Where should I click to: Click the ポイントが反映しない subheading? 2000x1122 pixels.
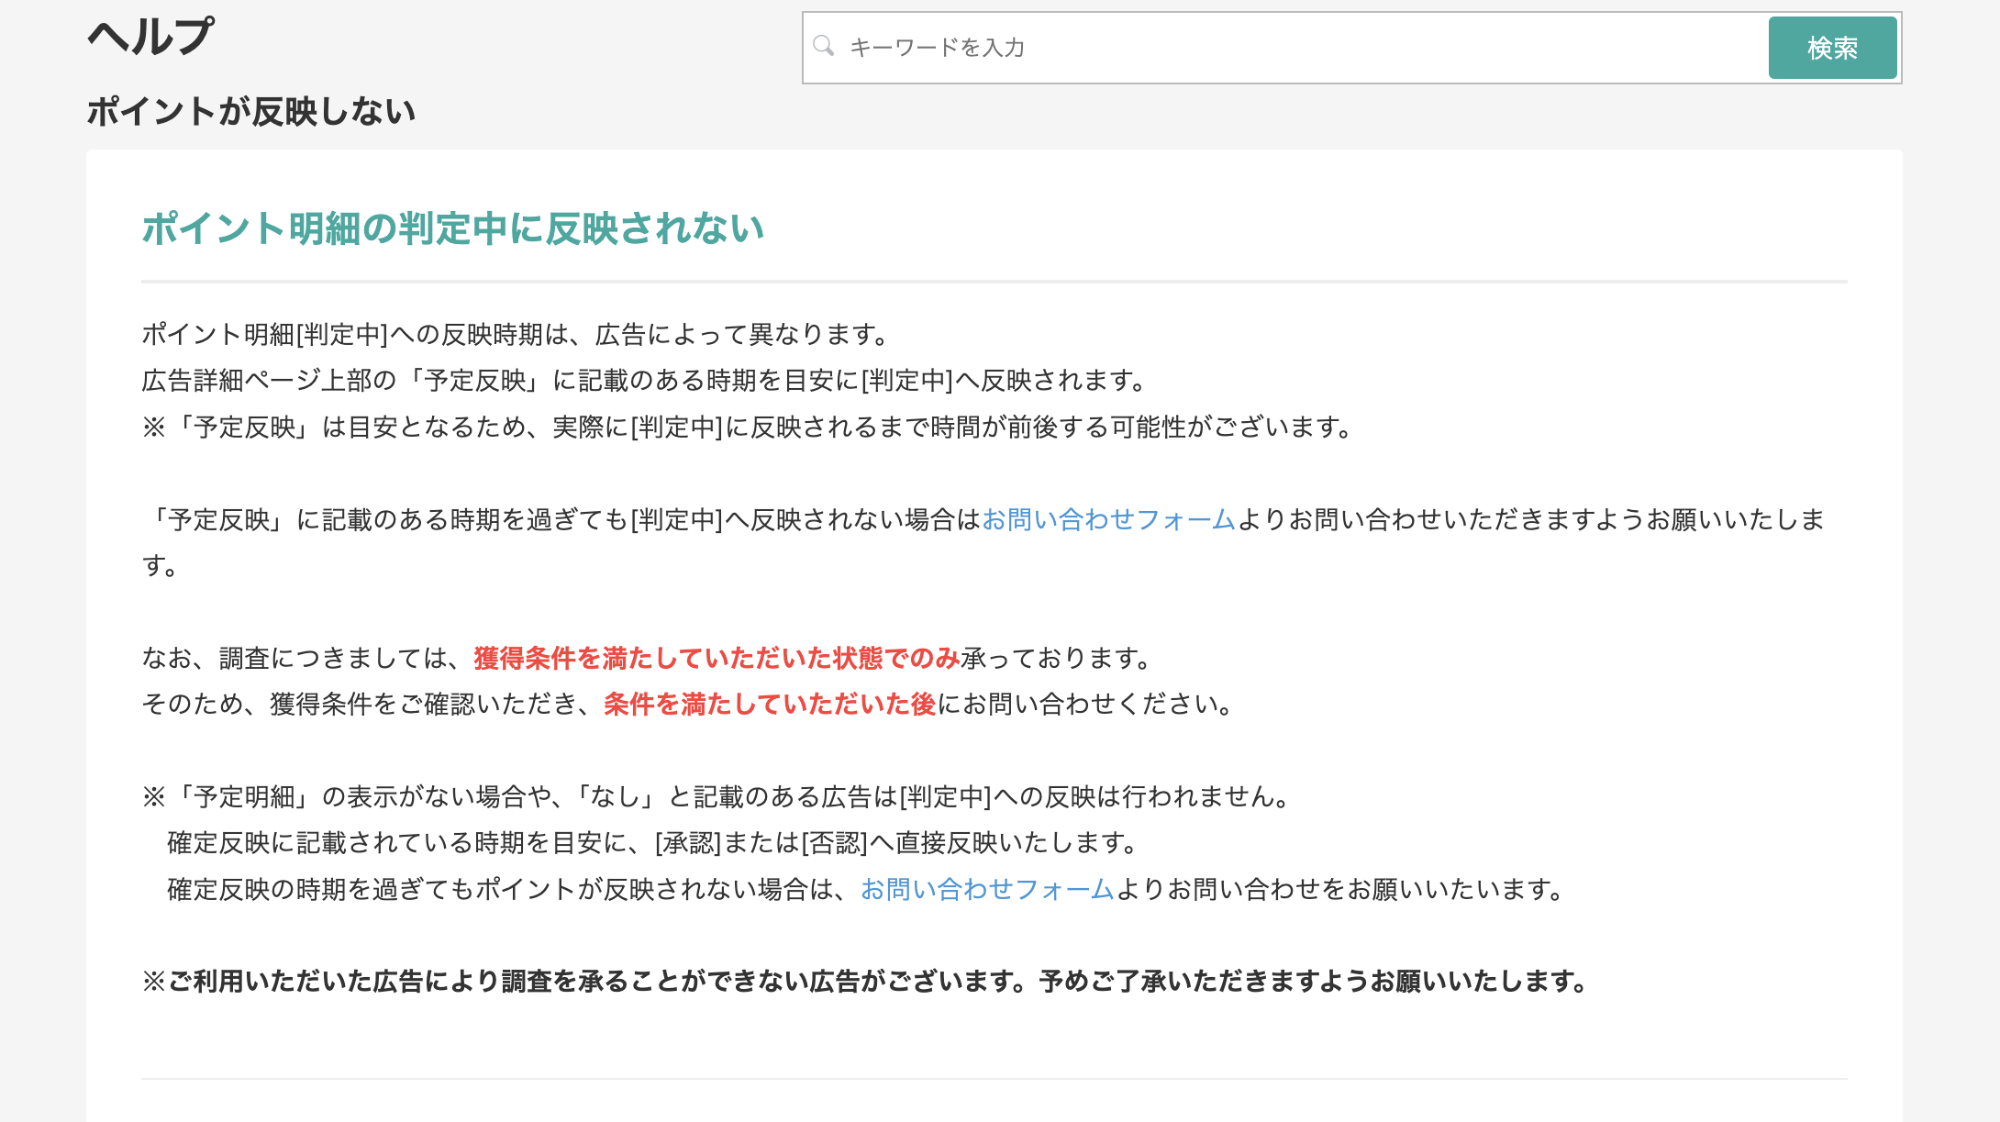(x=250, y=112)
